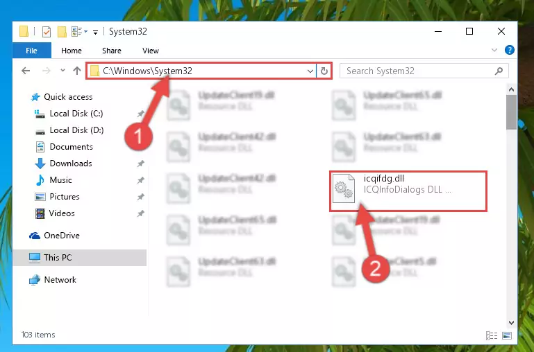This screenshot has width=534, height=352.
Task: Expand the ribbon with the chevron
Action: [x=494, y=51]
